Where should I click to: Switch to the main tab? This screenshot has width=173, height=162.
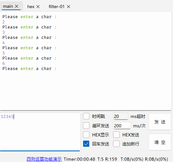8,6
